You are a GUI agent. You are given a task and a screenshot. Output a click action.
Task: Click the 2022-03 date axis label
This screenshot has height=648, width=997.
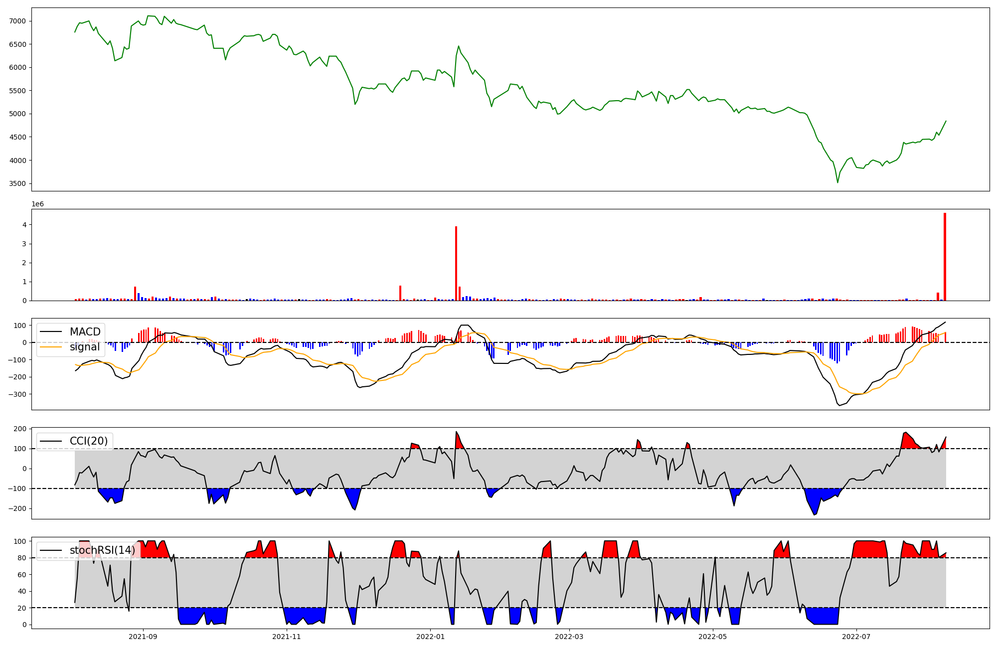(x=569, y=637)
